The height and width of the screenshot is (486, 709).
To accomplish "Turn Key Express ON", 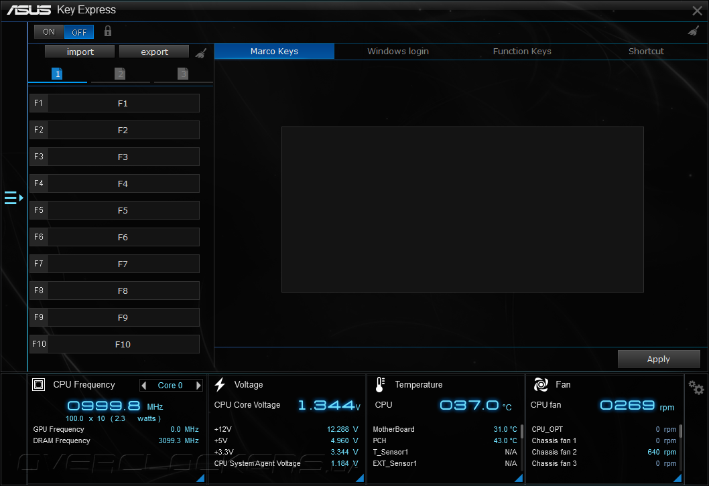I will point(49,32).
